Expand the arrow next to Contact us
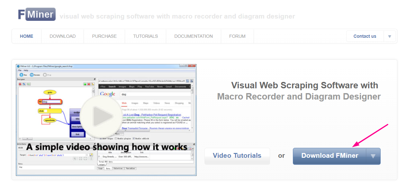Image resolution: width=407 pixels, height=184 pixels. [x=390, y=36]
